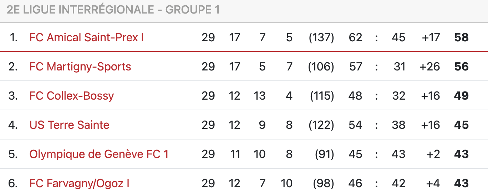Image resolution: width=488 pixels, height=195 pixels.
Task: Click the +26 goal difference for Martigny-Sports
Action: click(x=430, y=67)
